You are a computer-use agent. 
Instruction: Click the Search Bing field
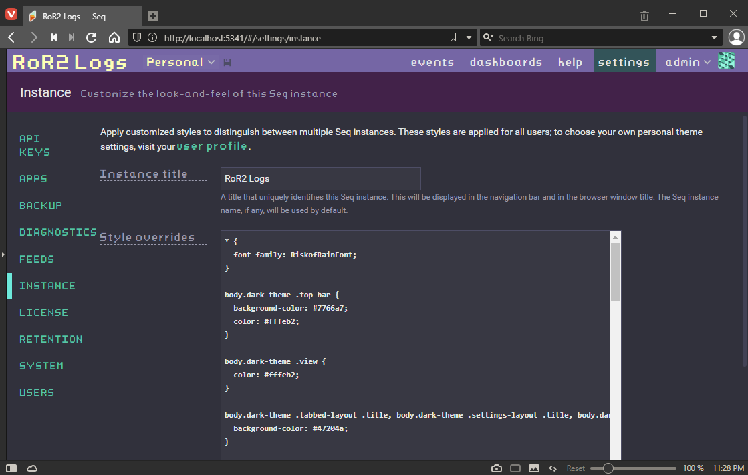pyautogui.click(x=601, y=37)
